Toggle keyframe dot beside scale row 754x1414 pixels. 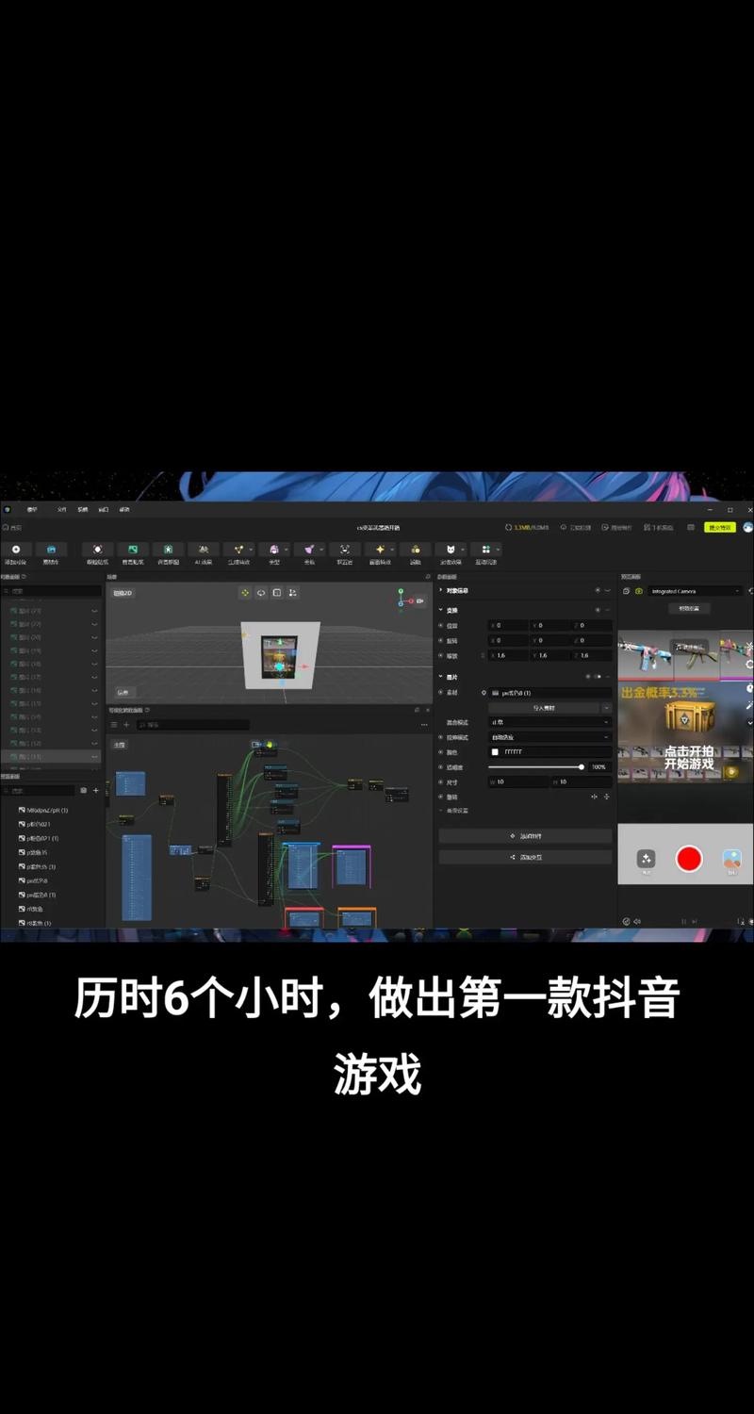(x=441, y=655)
